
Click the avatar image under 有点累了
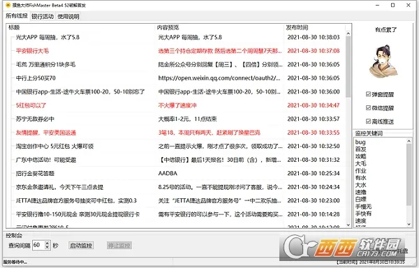(x=383, y=61)
